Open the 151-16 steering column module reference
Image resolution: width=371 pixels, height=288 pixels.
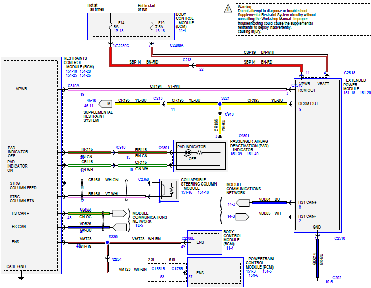tap(187, 192)
